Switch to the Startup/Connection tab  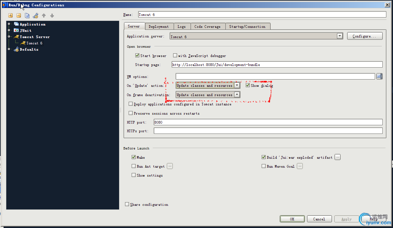click(247, 27)
